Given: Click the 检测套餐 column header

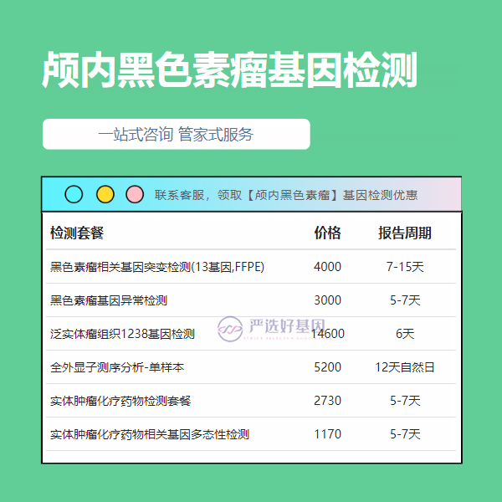Looking at the screenshot, I should [x=77, y=233].
